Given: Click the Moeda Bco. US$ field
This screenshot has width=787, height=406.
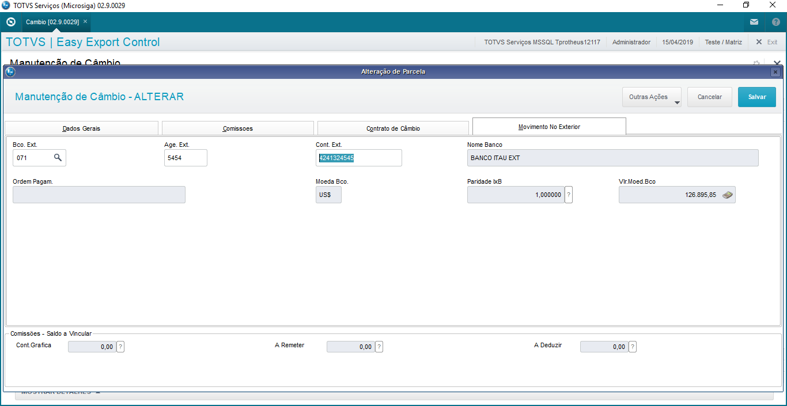Looking at the screenshot, I should tap(328, 195).
